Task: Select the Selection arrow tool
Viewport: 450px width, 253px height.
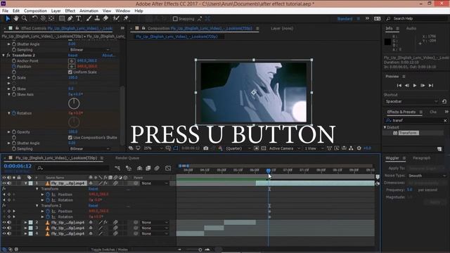Action: click(8, 19)
